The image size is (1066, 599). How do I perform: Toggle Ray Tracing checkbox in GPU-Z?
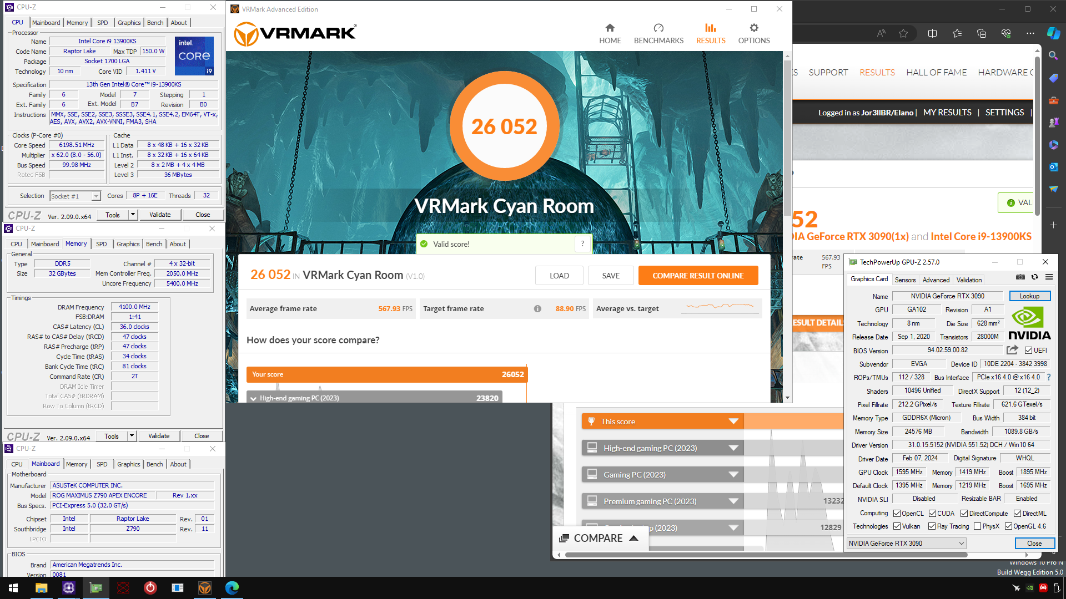pos(932,526)
